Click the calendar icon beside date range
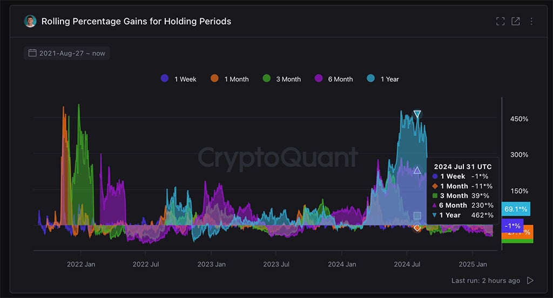 coord(32,53)
